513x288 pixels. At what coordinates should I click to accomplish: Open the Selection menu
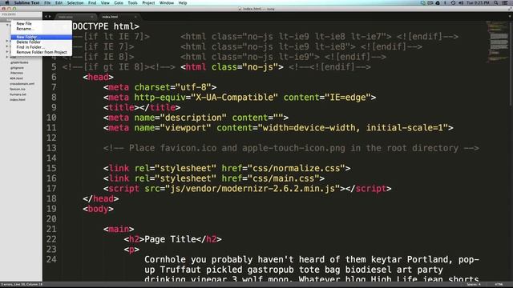pyautogui.click(x=75, y=3)
